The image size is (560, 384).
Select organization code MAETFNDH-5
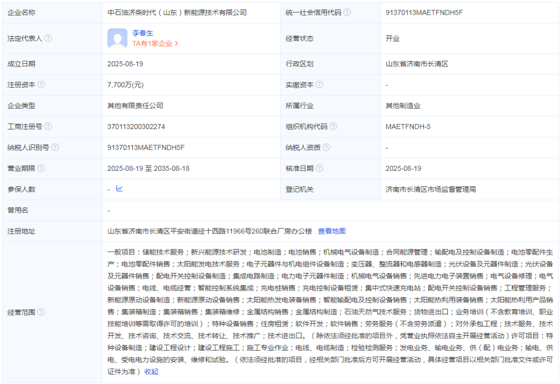[x=408, y=127]
